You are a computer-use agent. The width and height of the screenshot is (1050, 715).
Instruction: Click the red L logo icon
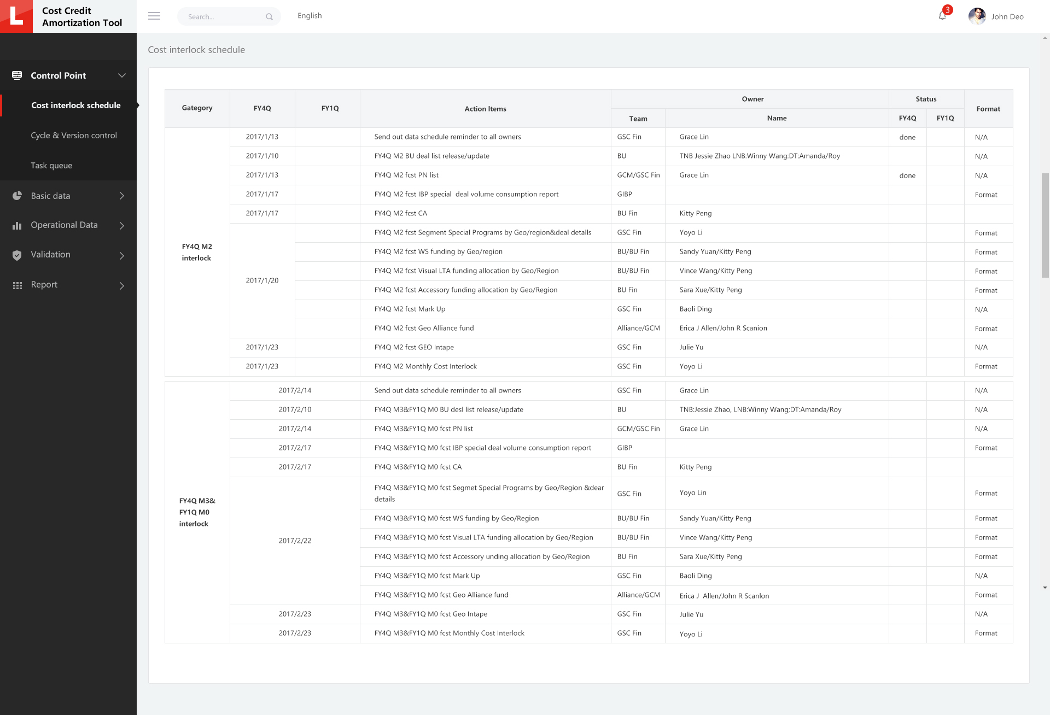pos(16,16)
